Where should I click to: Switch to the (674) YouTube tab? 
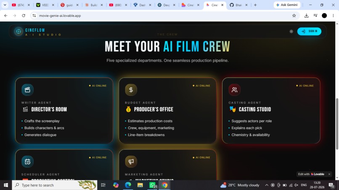[21, 5]
